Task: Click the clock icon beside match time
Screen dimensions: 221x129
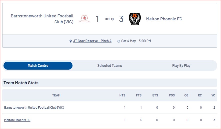Action: point(119,41)
